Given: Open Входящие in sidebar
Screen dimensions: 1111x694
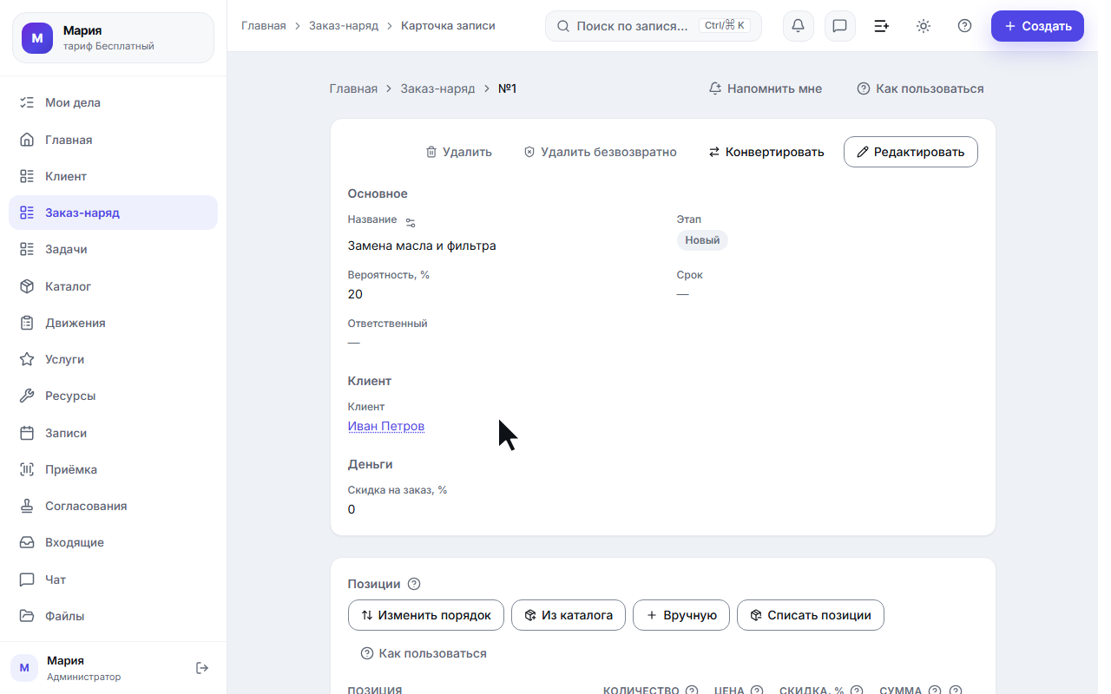Looking at the screenshot, I should click(x=113, y=542).
